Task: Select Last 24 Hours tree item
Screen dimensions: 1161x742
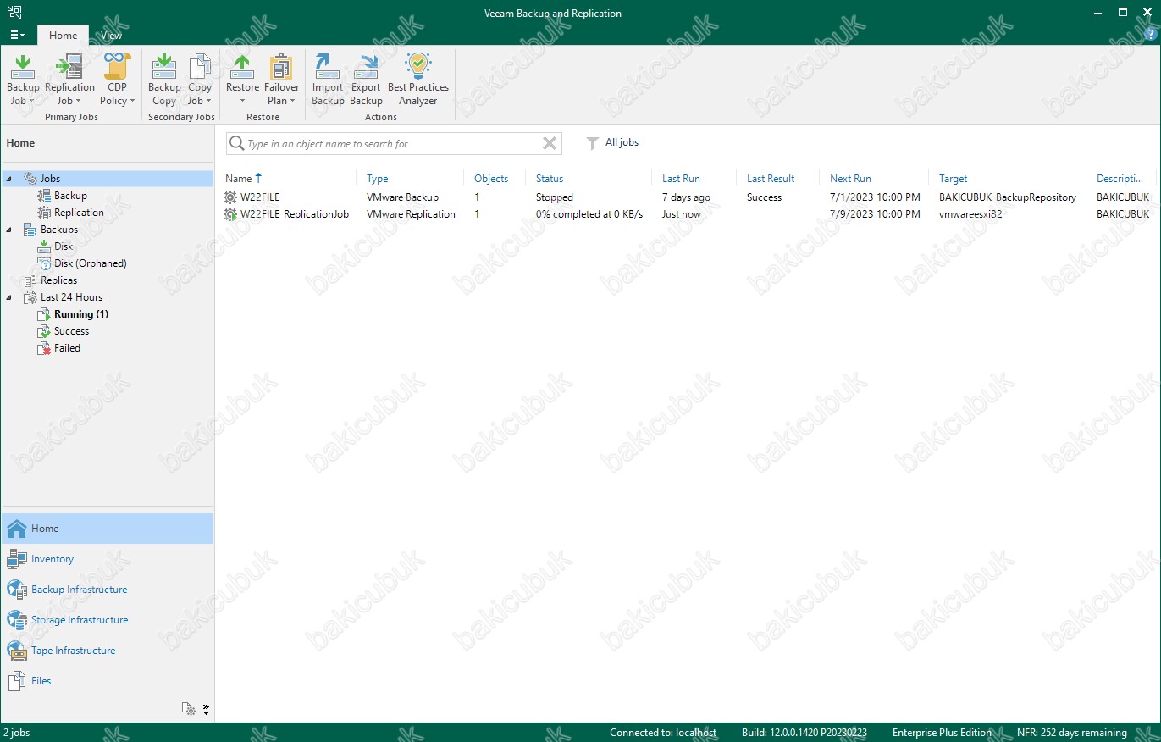Action: (x=71, y=297)
